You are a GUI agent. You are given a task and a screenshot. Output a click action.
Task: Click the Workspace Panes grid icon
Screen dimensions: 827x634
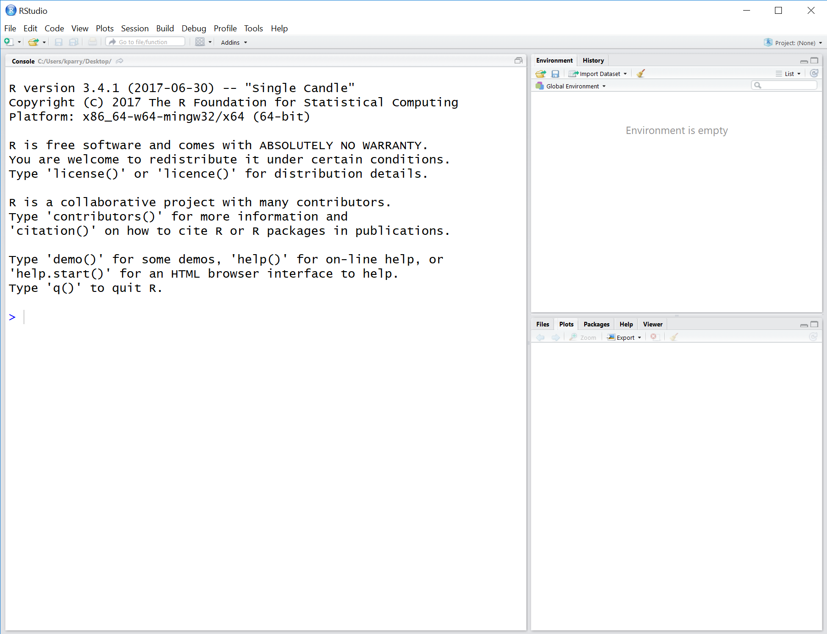point(199,42)
